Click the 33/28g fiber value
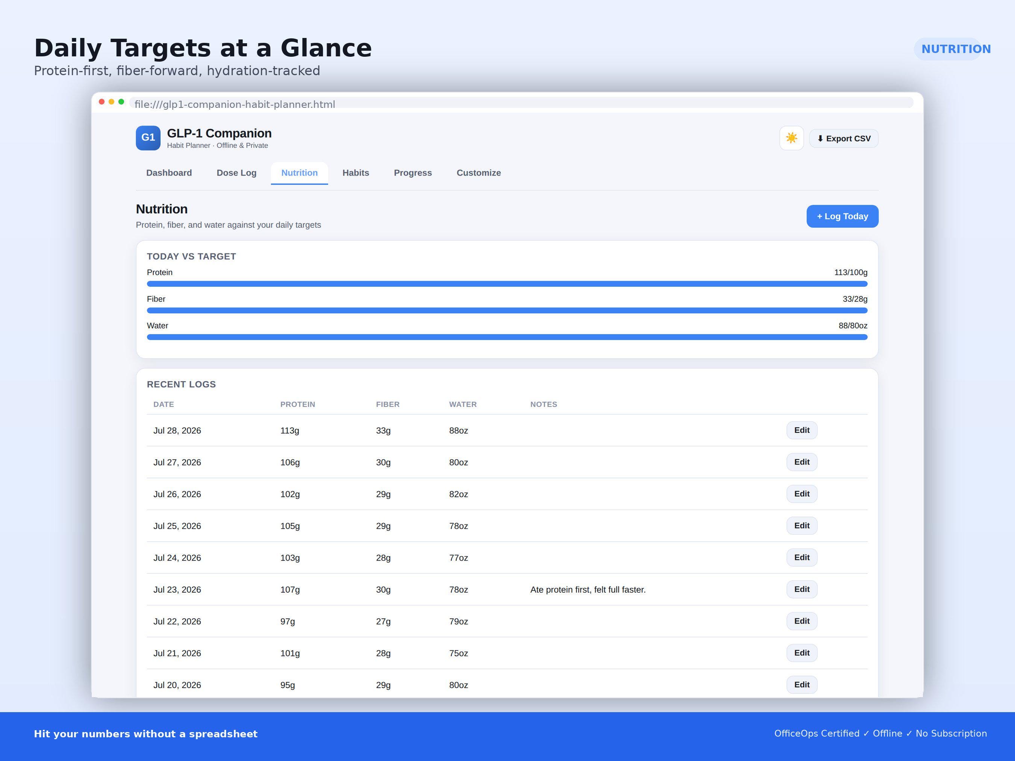This screenshot has width=1015, height=761. pos(855,299)
